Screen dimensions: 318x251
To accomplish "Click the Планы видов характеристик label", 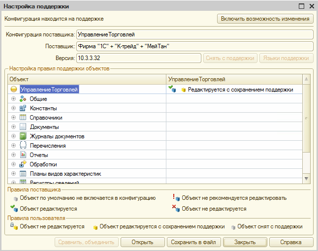I will pyautogui.click(x=65, y=174).
